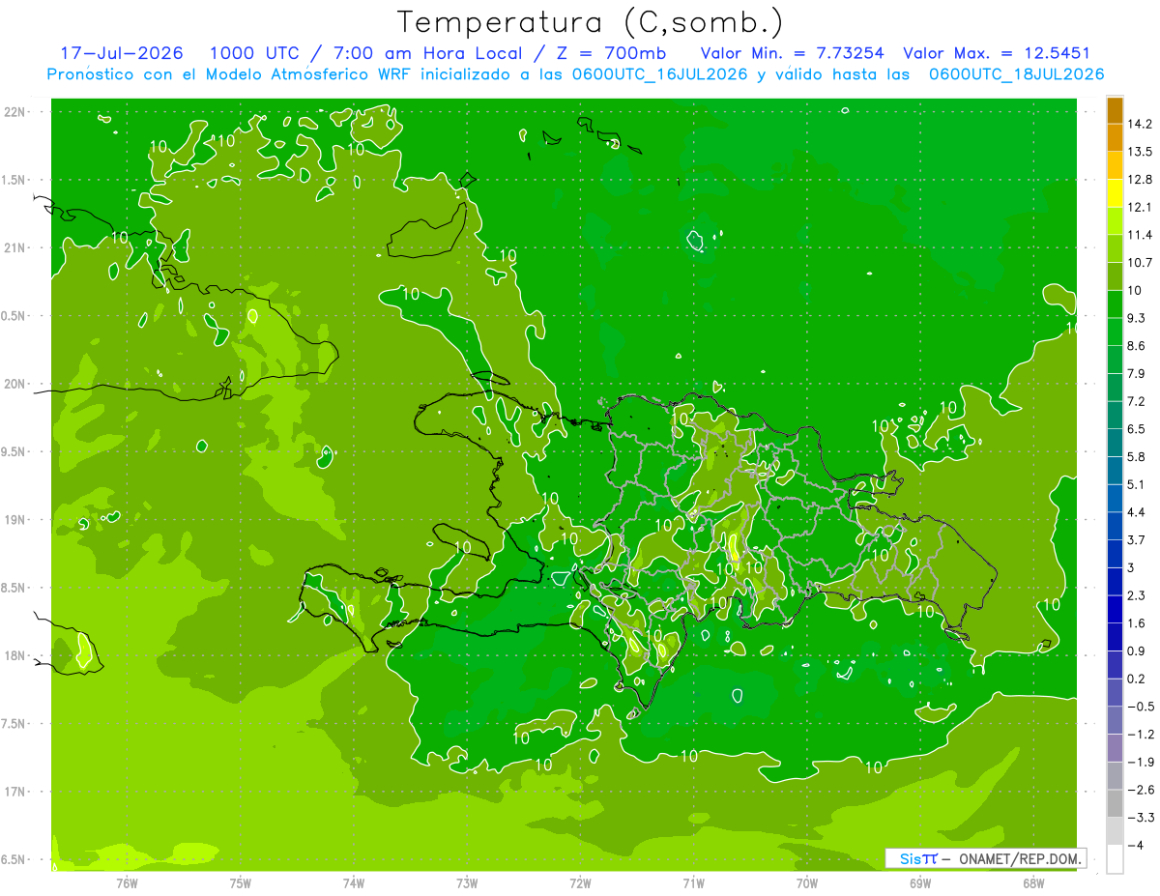Click the '75W' longitude axis label
The width and height of the screenshot is (1160, 896).
click(x=241, y=883)
